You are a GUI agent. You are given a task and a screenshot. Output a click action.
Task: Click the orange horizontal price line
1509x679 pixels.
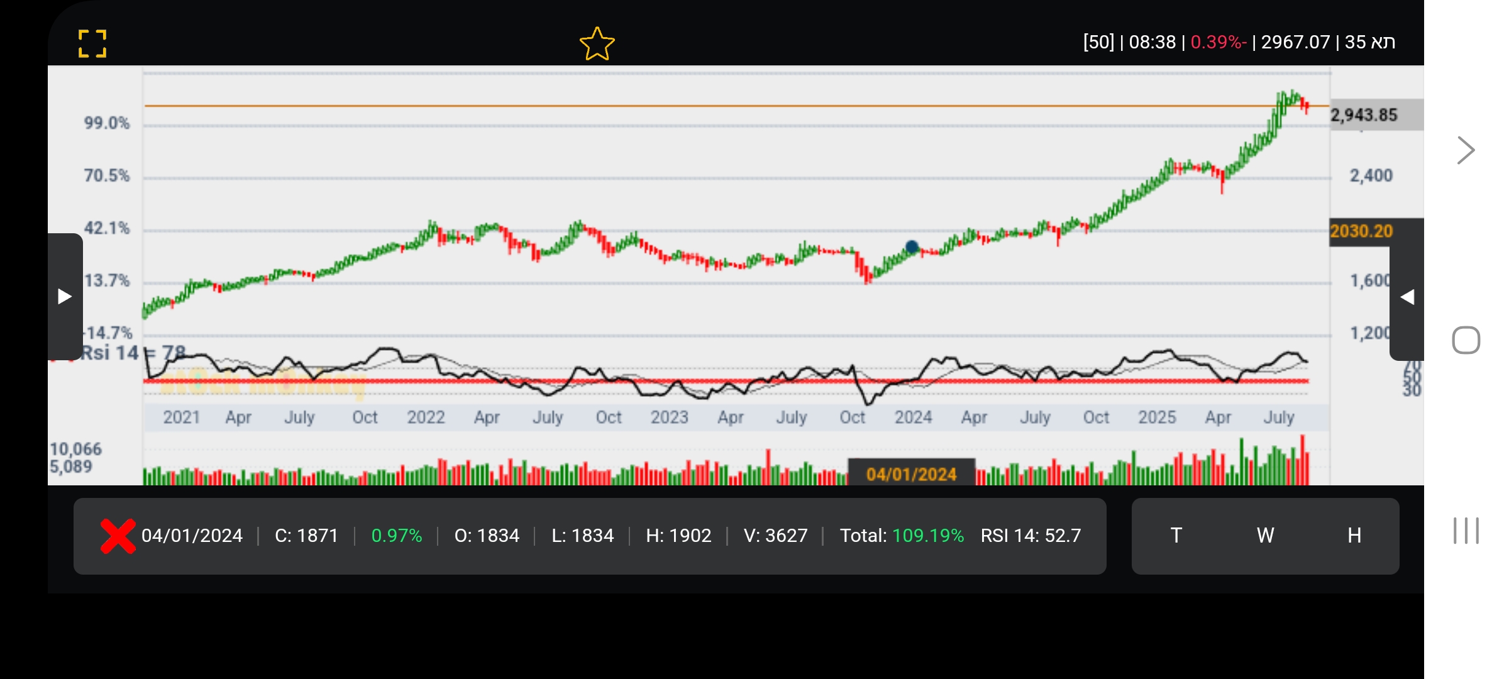coord(629,106)
